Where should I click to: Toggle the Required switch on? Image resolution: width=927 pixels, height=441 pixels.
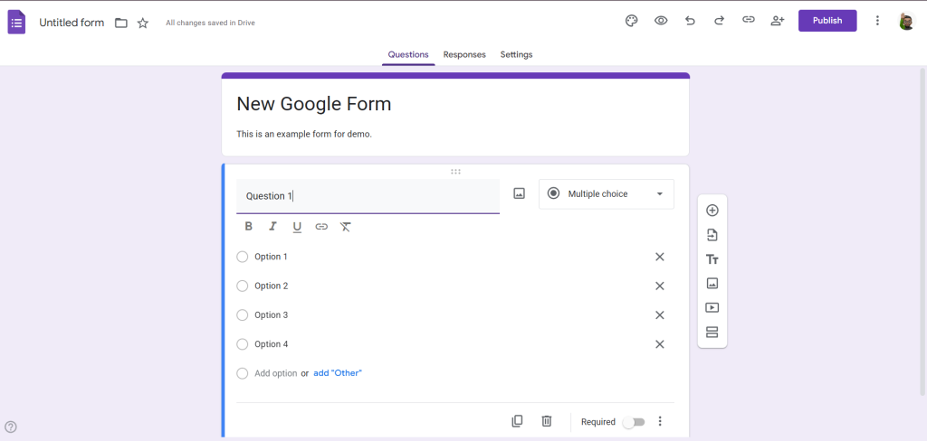634,422
